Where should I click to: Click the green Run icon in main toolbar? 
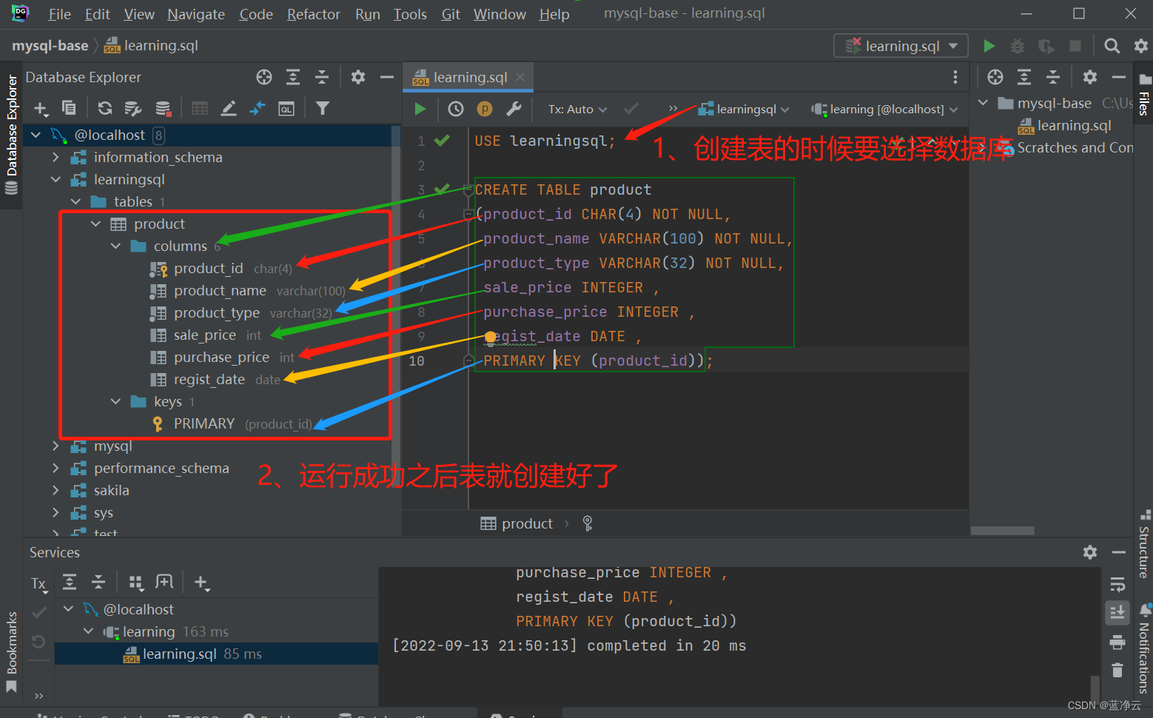pos(989,46)
